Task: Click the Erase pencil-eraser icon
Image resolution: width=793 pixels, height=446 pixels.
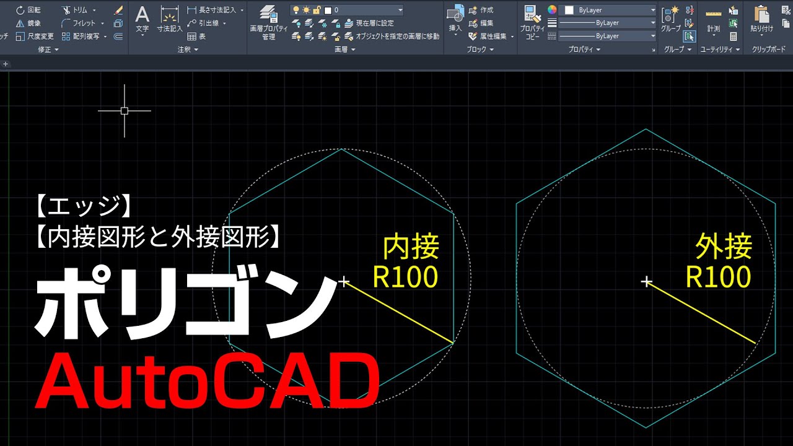Action: pos(119,10)
